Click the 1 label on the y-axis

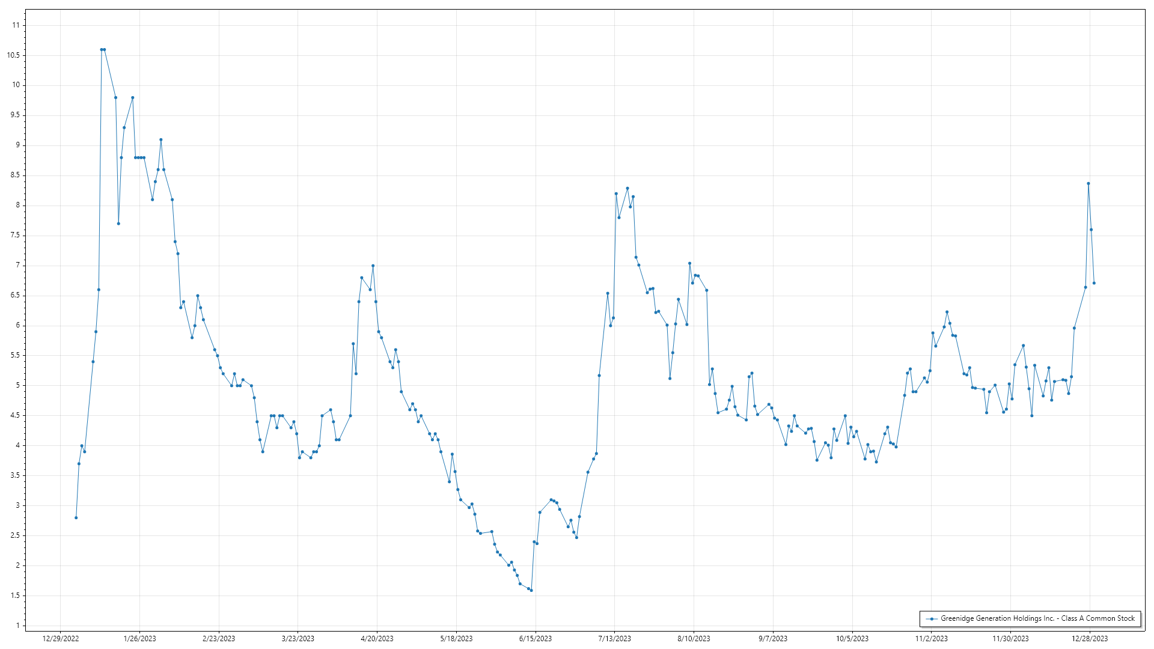[x=18, y=626]
